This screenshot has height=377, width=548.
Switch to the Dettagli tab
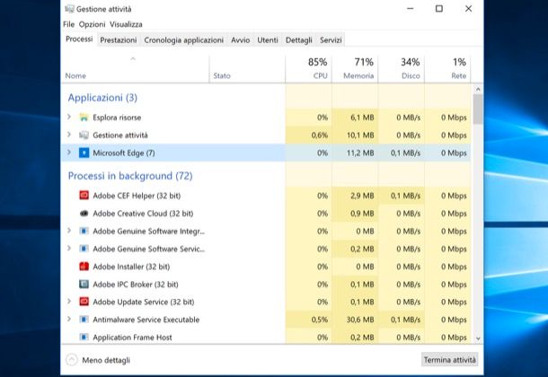(x=299, y=40)
